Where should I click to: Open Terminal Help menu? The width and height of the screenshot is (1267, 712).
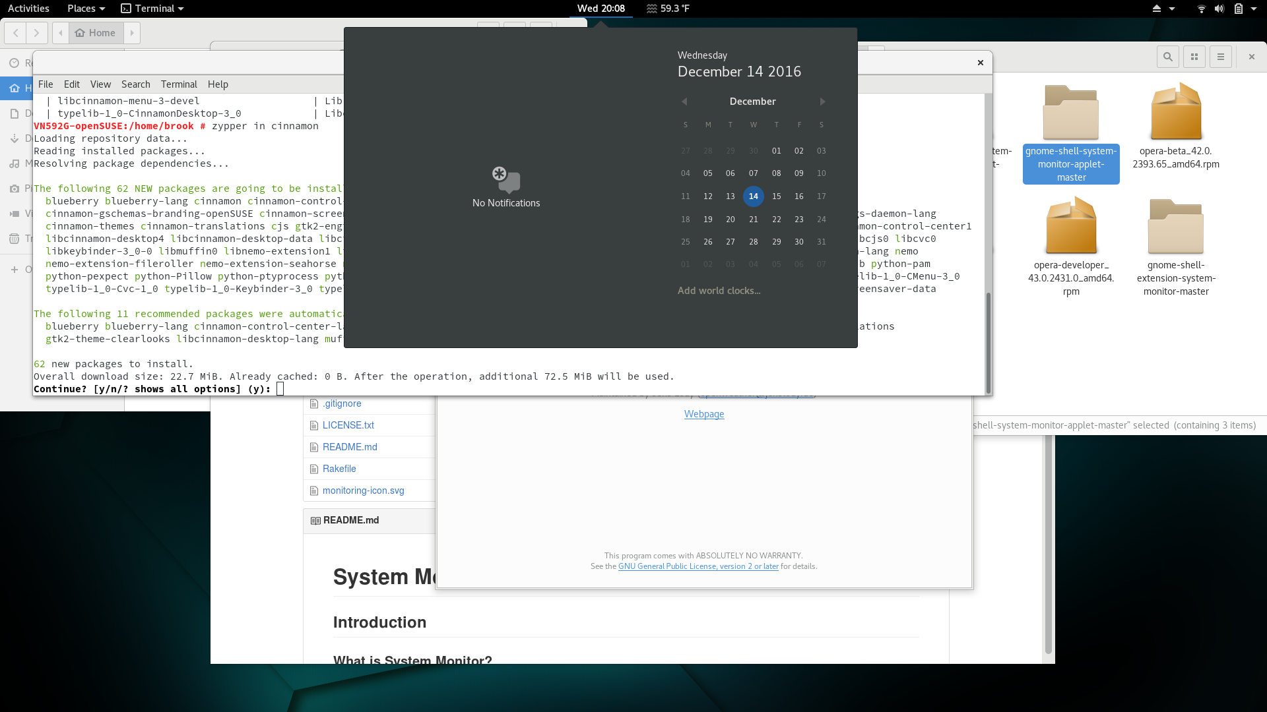coord(218,84)
